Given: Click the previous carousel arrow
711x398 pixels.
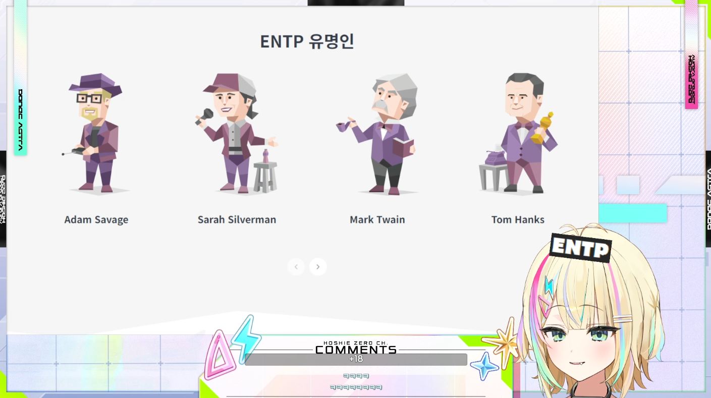Looking at the screenshot, I should (x=296, y=267).
